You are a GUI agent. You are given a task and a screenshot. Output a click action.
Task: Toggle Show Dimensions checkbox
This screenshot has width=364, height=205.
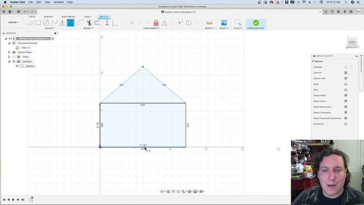(x=346, y=107)
